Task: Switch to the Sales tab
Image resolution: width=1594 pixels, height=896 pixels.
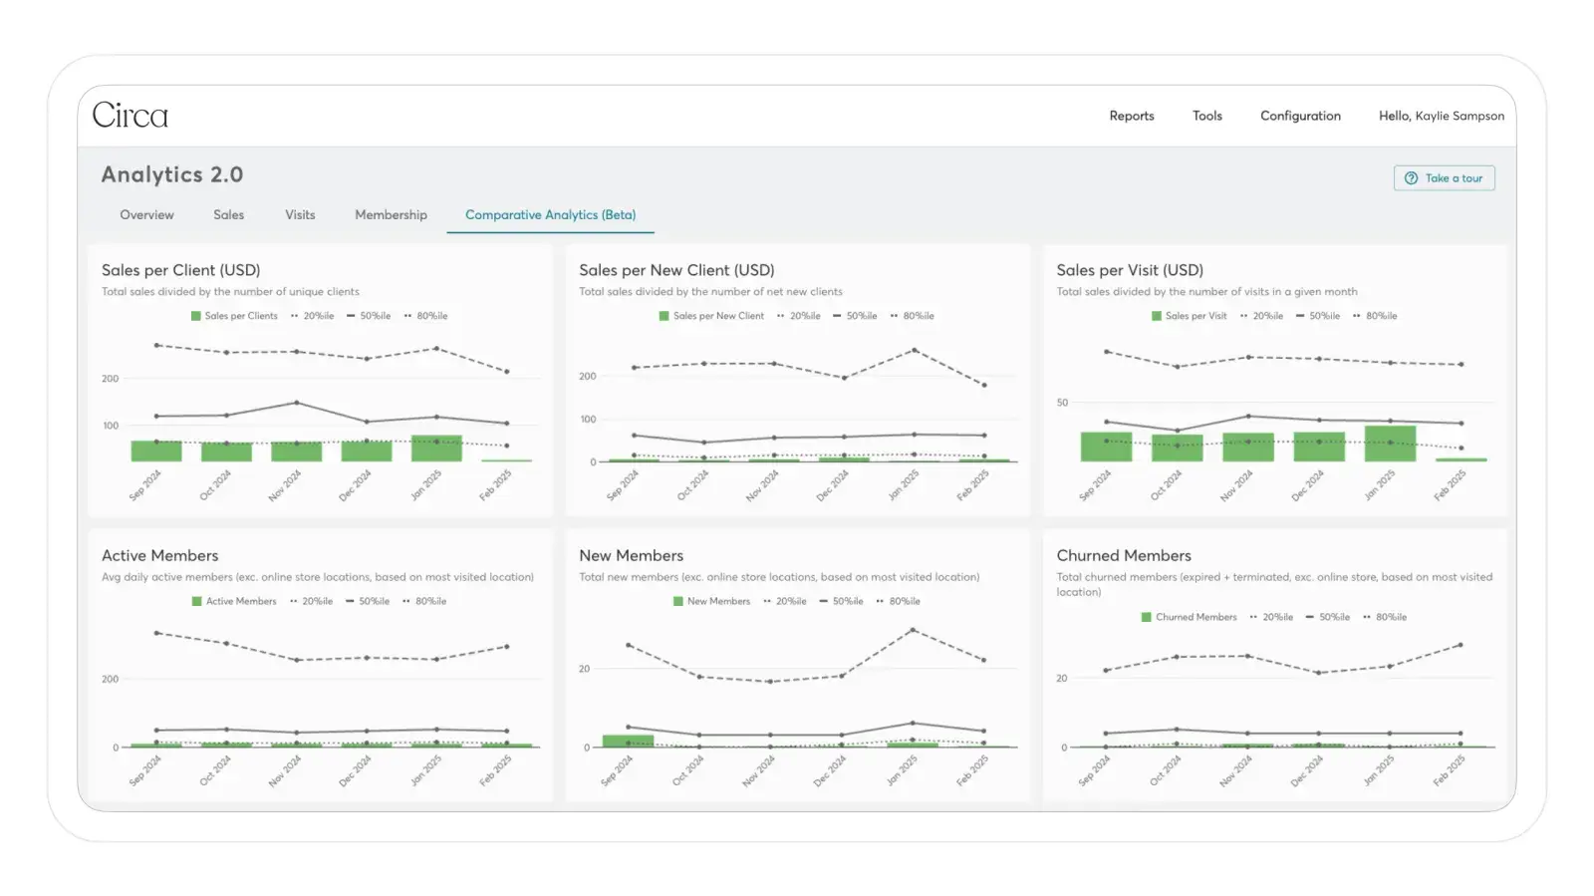Action: (228, 214)
